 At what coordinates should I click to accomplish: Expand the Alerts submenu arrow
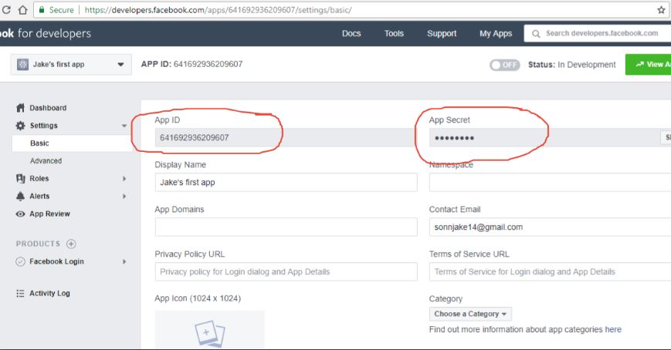click(x=124, y=196)
